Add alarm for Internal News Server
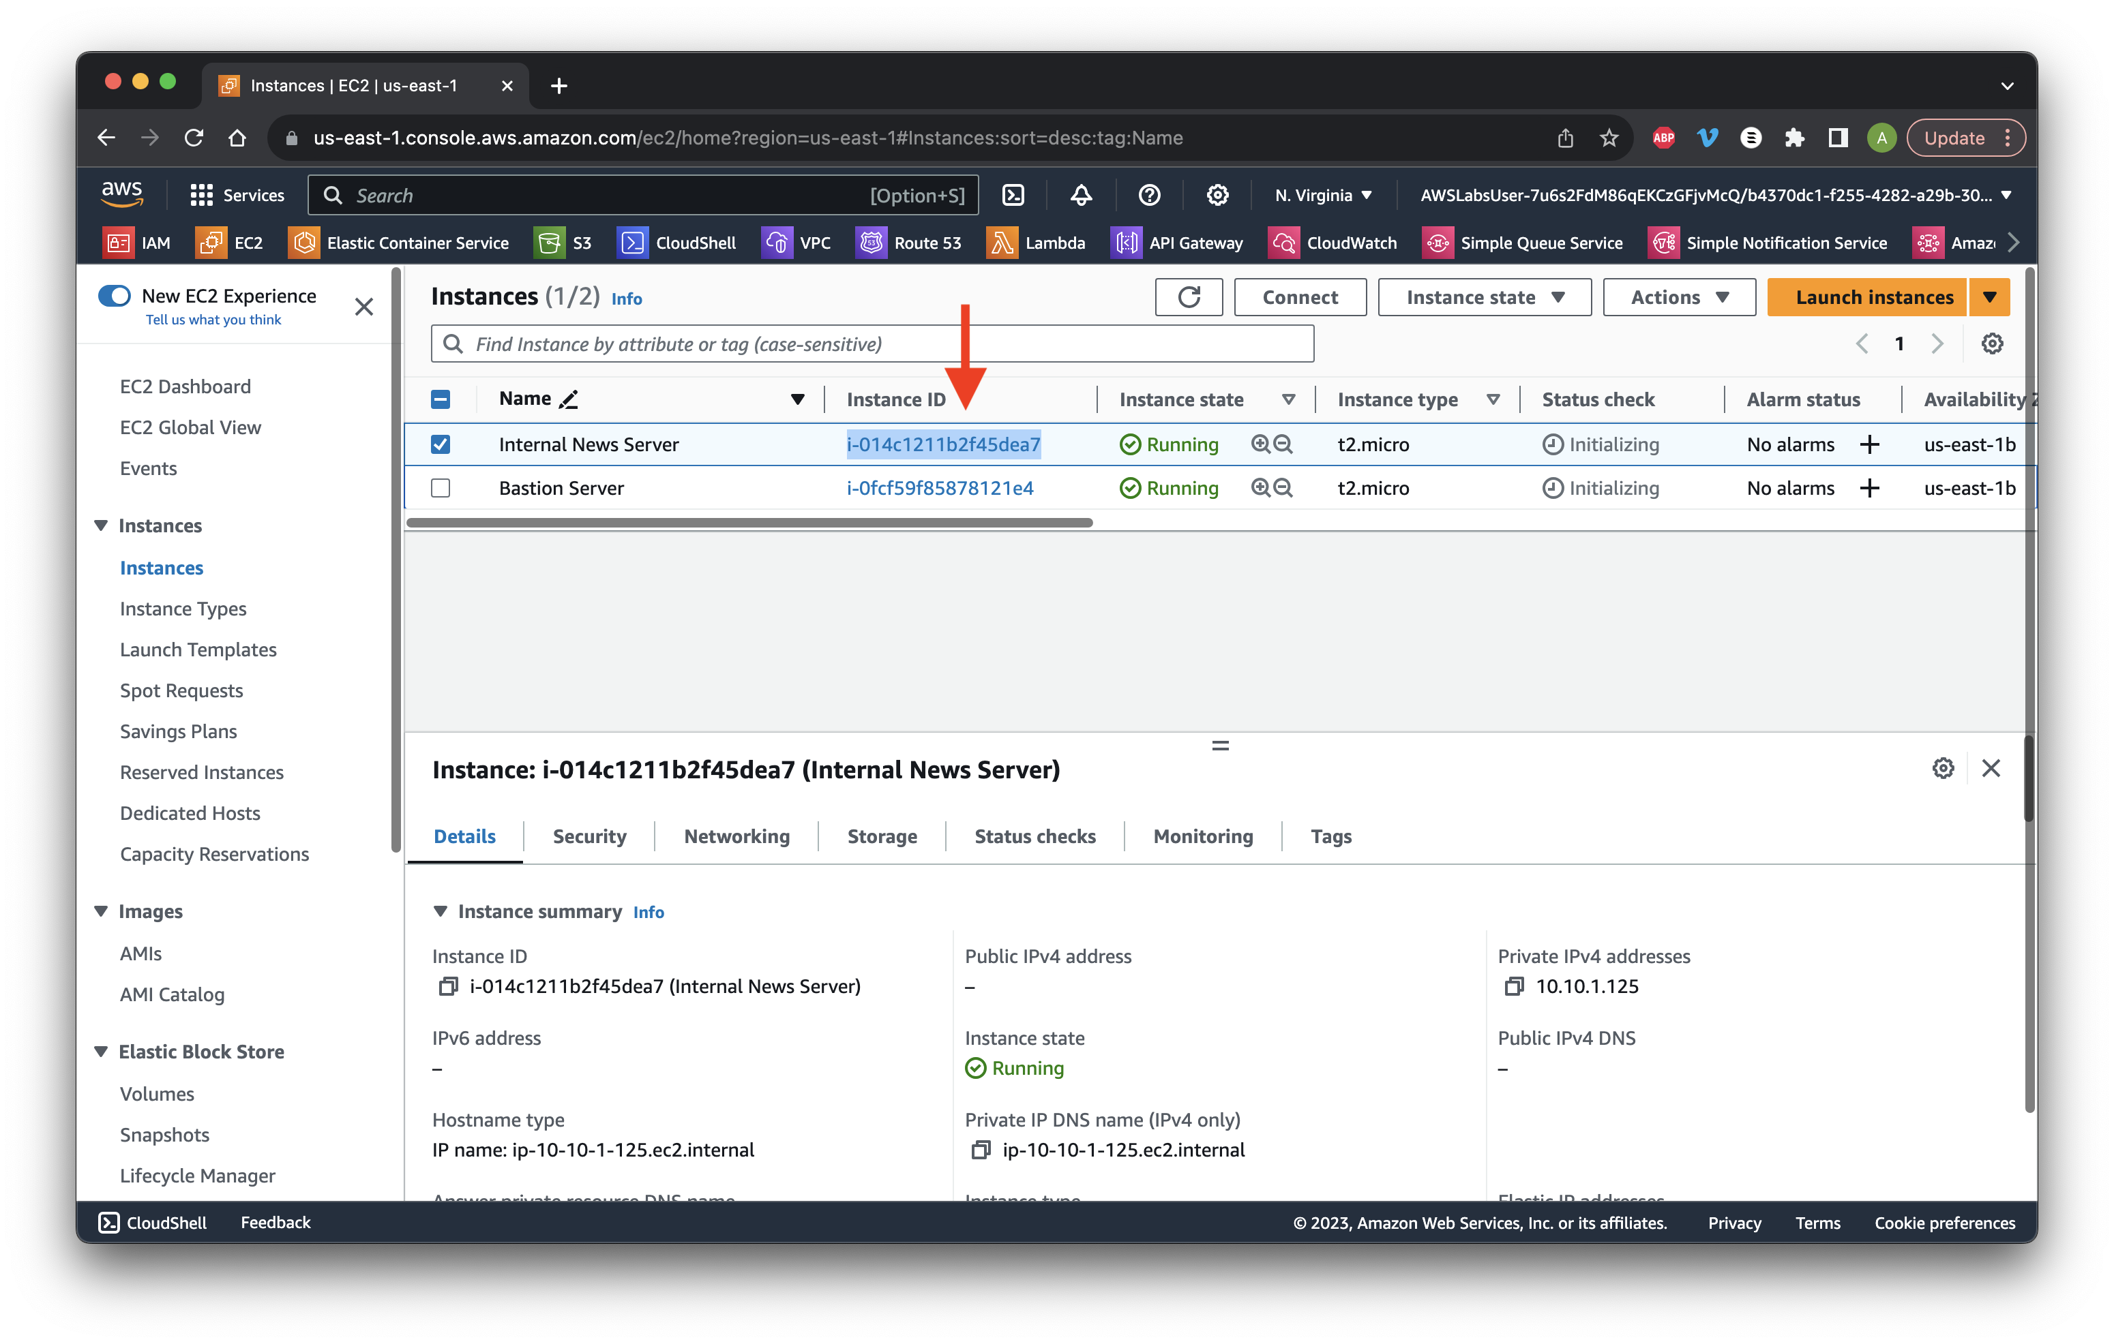This screenshot has width=2114, height=1344. [x=1870, y=445]
